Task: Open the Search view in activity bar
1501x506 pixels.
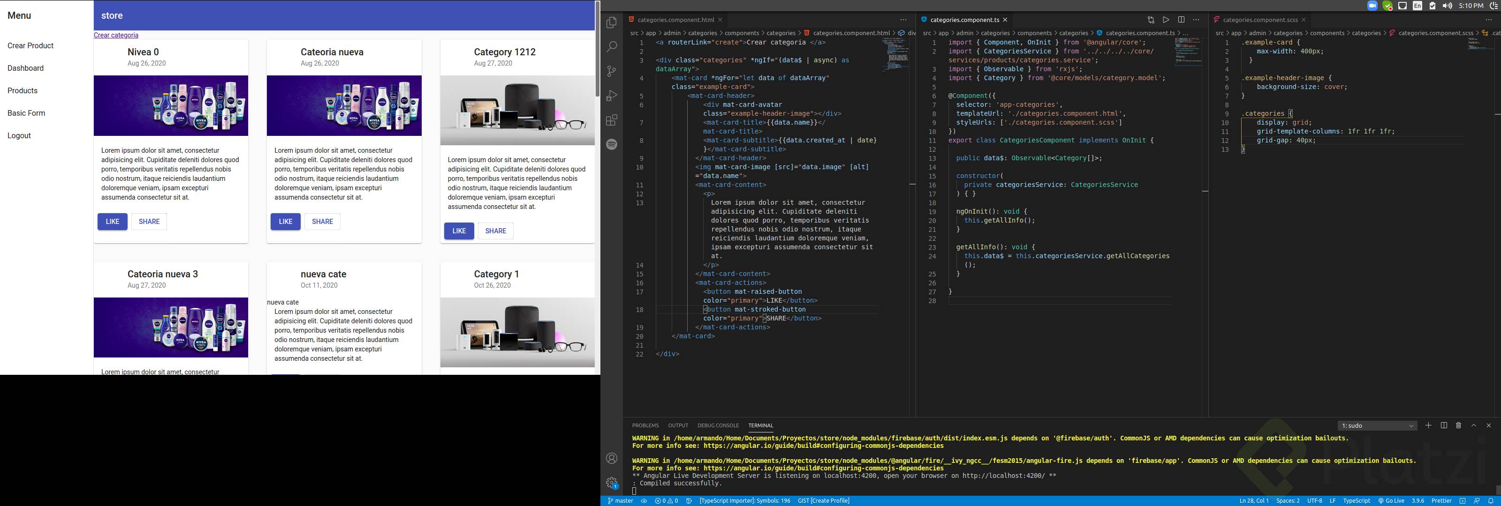Action: coord(611,46)
